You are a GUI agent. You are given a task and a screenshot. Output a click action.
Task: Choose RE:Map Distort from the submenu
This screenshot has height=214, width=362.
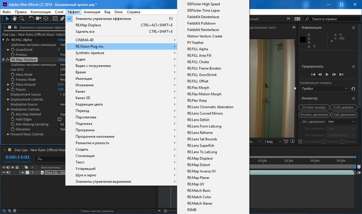tap(199, 165)
